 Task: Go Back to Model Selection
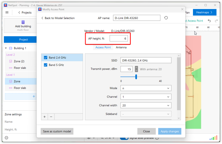pos(58,18)
